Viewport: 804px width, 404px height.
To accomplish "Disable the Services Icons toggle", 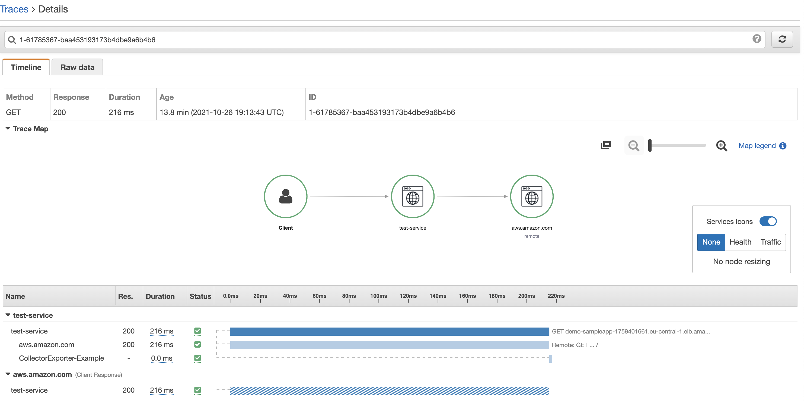I will click(x=768, y=221).
